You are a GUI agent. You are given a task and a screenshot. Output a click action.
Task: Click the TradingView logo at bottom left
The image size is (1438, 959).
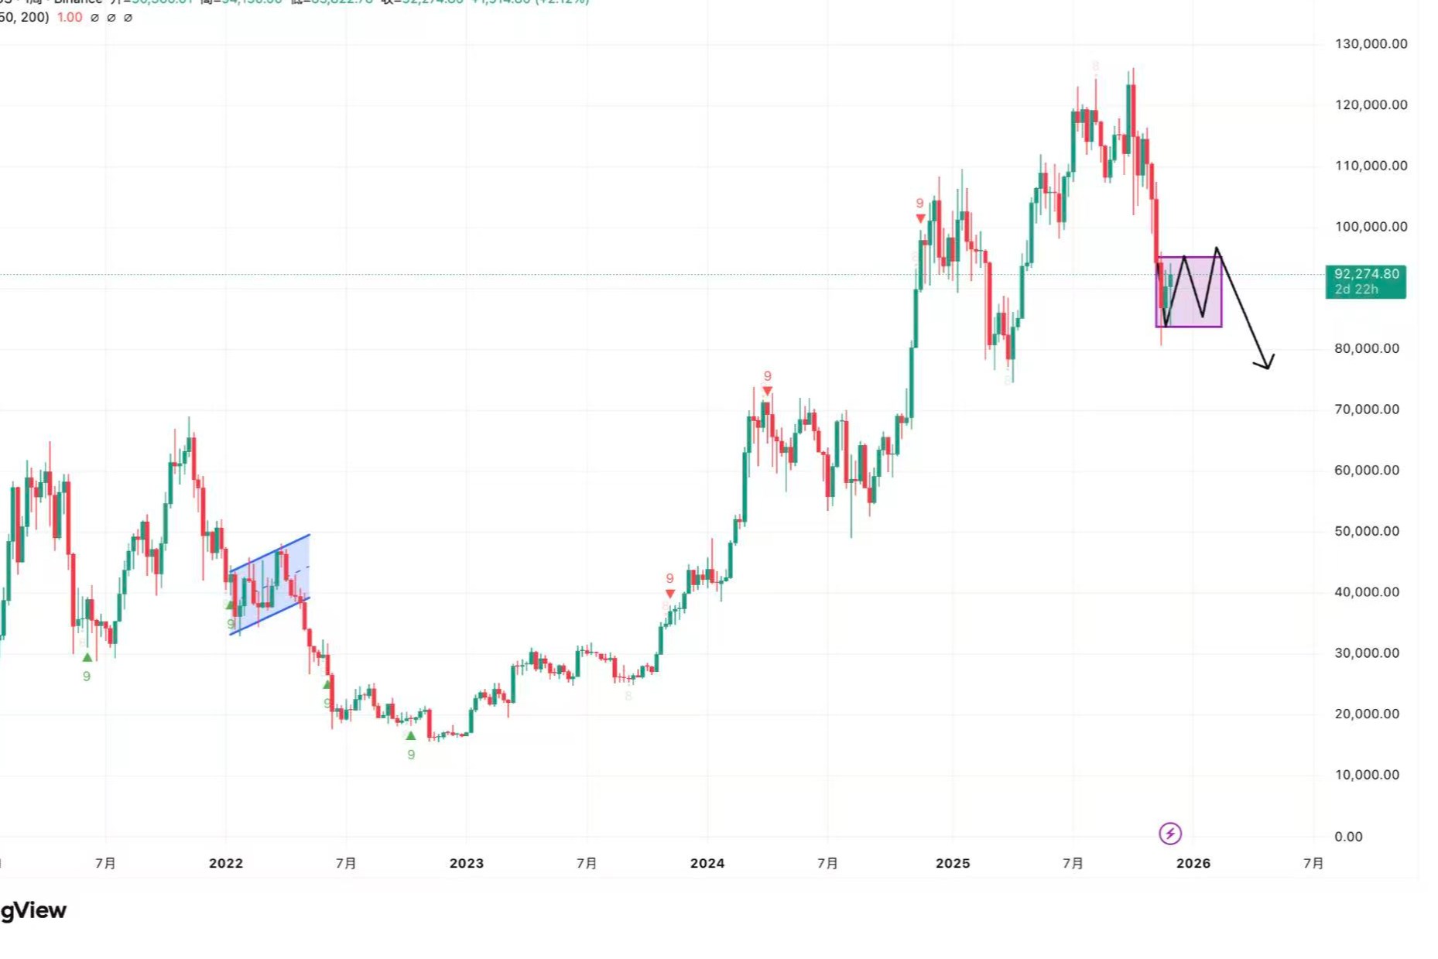(33, 910)
